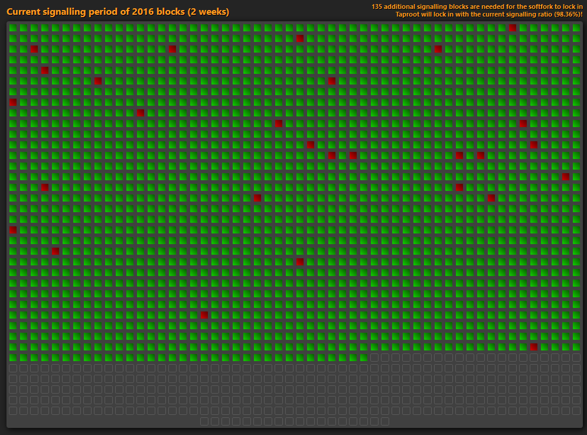
Task: Click the only red block in the top row
Action: pos(512,28)
